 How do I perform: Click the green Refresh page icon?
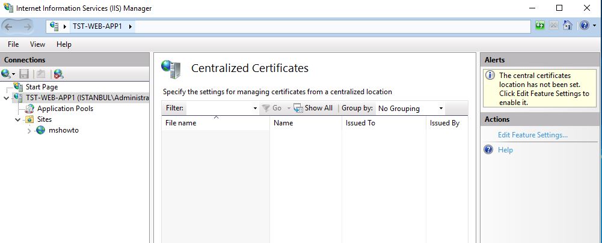pyautogui.click(x=540, y=26)
